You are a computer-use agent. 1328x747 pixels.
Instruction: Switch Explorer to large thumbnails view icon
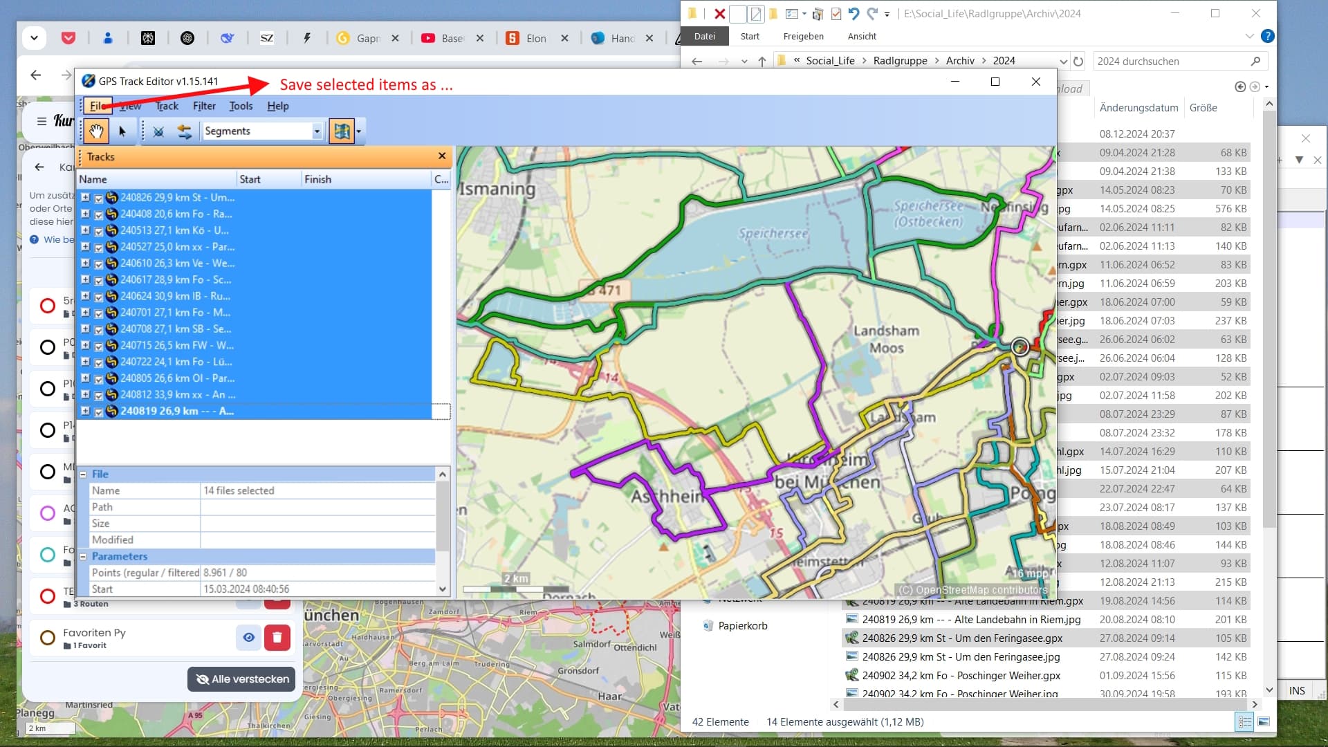[1263, 722]
